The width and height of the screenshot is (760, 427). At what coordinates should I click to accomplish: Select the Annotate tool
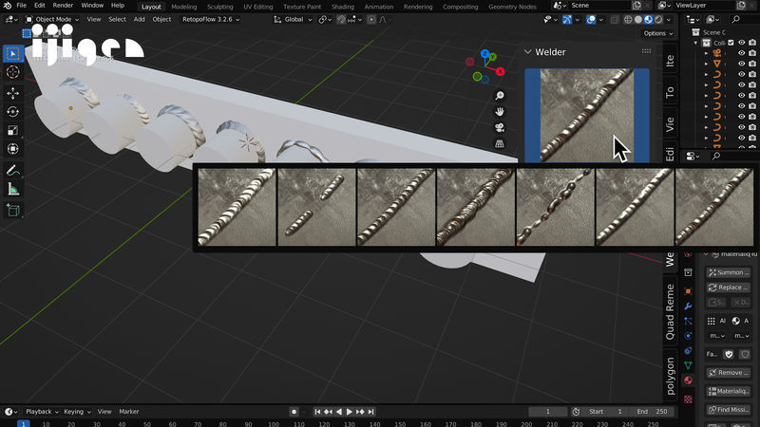13,171
